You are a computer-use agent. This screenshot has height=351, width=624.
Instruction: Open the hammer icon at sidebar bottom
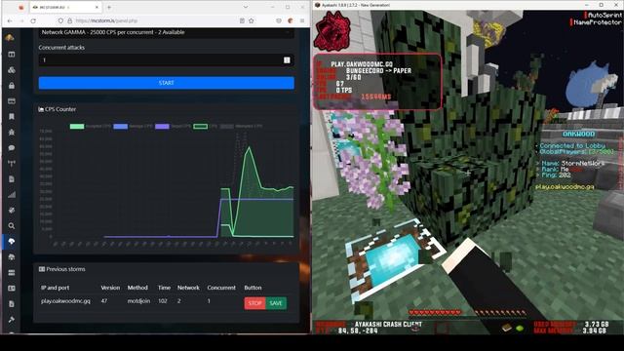point(12,320)
